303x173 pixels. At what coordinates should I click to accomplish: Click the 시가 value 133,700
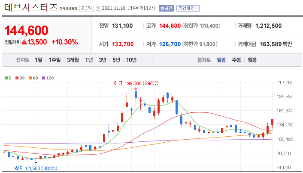pyautogui.click(x=123, y=44)
